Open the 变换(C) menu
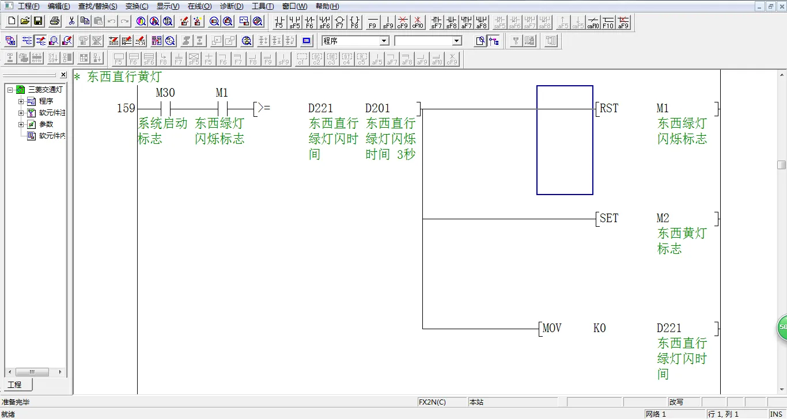Viewport: 787px width, 419px height. pos(137,6)
